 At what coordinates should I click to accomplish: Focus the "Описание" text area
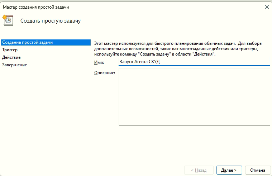(x=194, y=97)
